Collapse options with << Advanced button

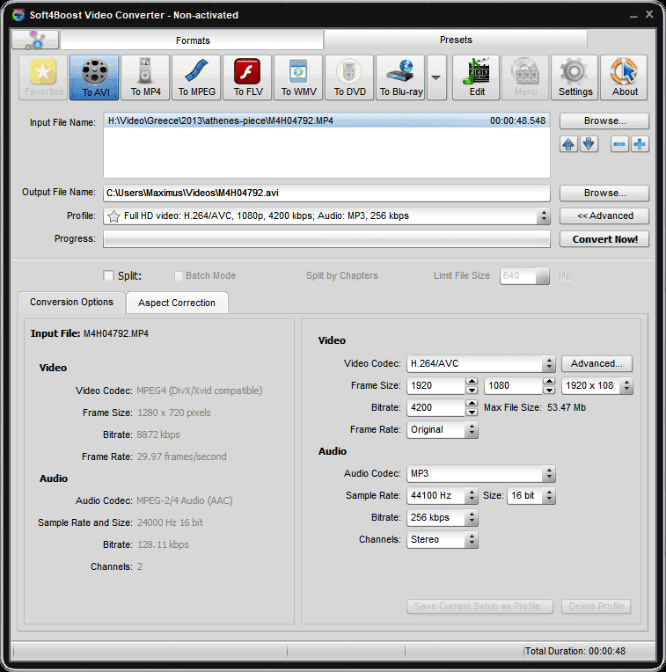(604, 216)
